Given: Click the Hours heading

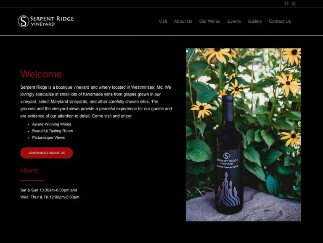Looking at the screenshot, I should tap(29, 170).
